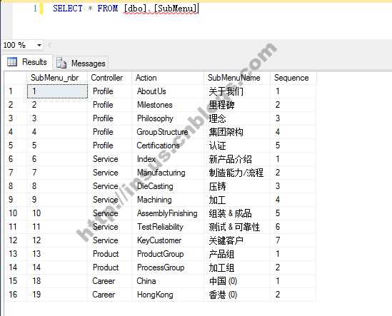Open the 100 % zoom dropdown

pyautogui.click(x=39, y=45)
